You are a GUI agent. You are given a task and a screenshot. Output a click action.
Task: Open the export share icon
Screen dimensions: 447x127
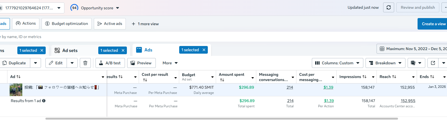[x=433, y=63]
